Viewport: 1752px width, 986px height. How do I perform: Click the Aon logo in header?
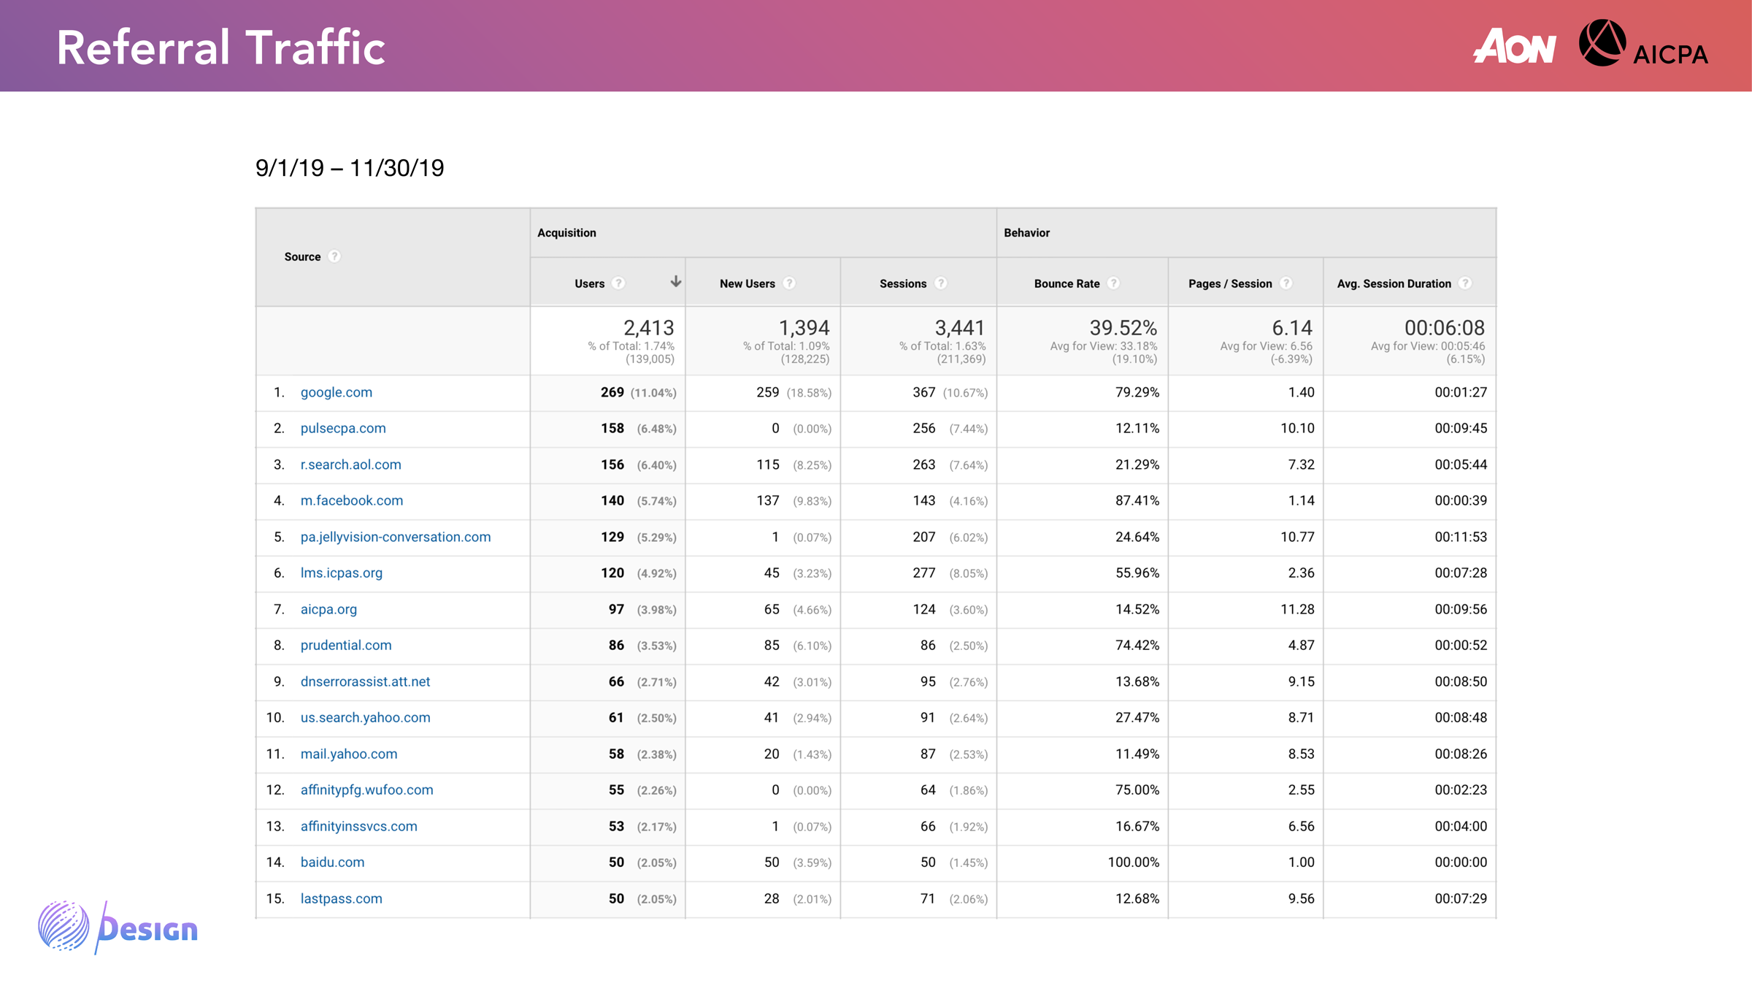[1515, 46]
